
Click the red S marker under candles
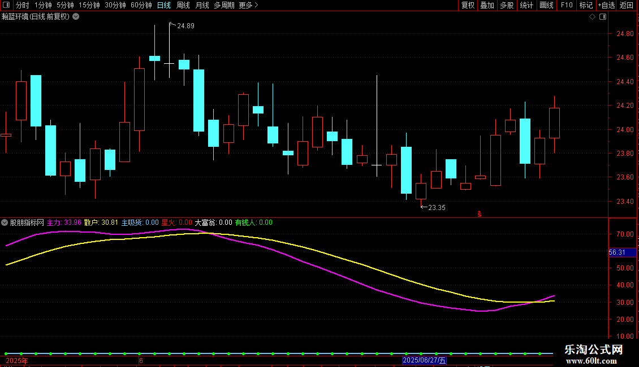480,215
